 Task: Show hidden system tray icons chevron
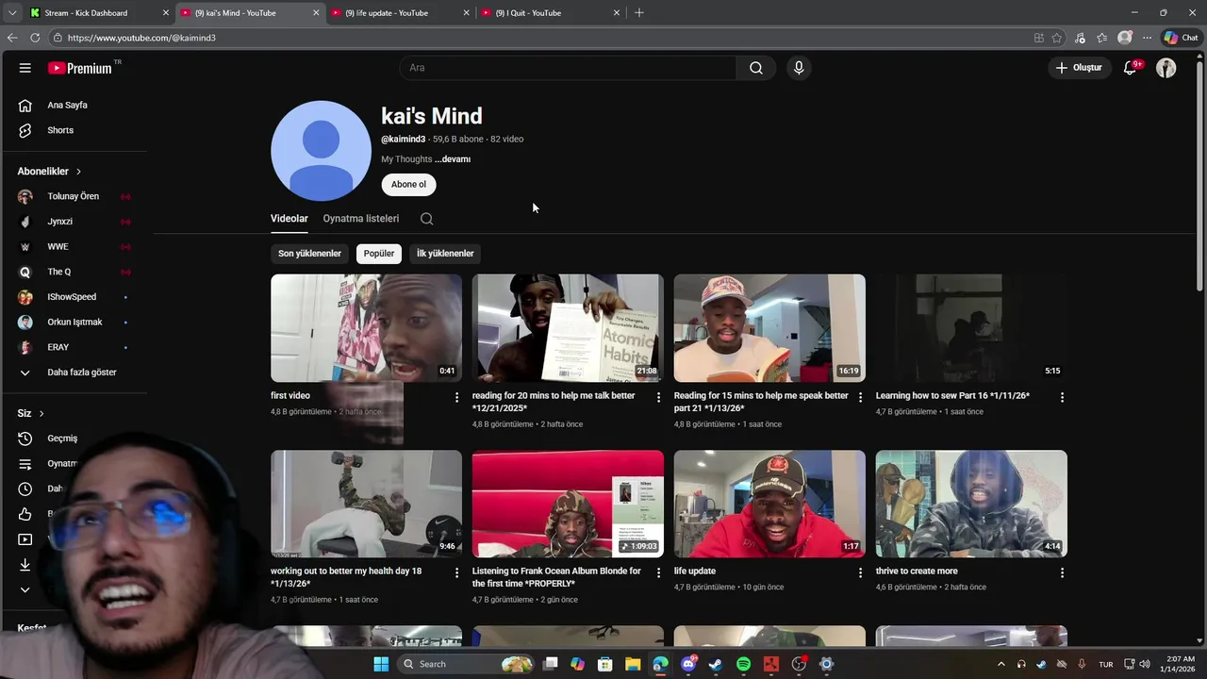pyautogui.click(x=1001, y=664)
